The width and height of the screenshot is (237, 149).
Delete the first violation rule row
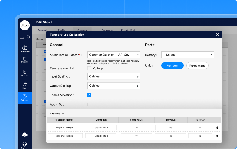[217, 127]
